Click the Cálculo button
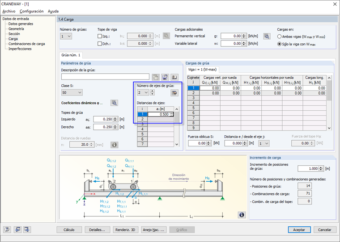Screen dimensions: 340x242 (69, 229)
